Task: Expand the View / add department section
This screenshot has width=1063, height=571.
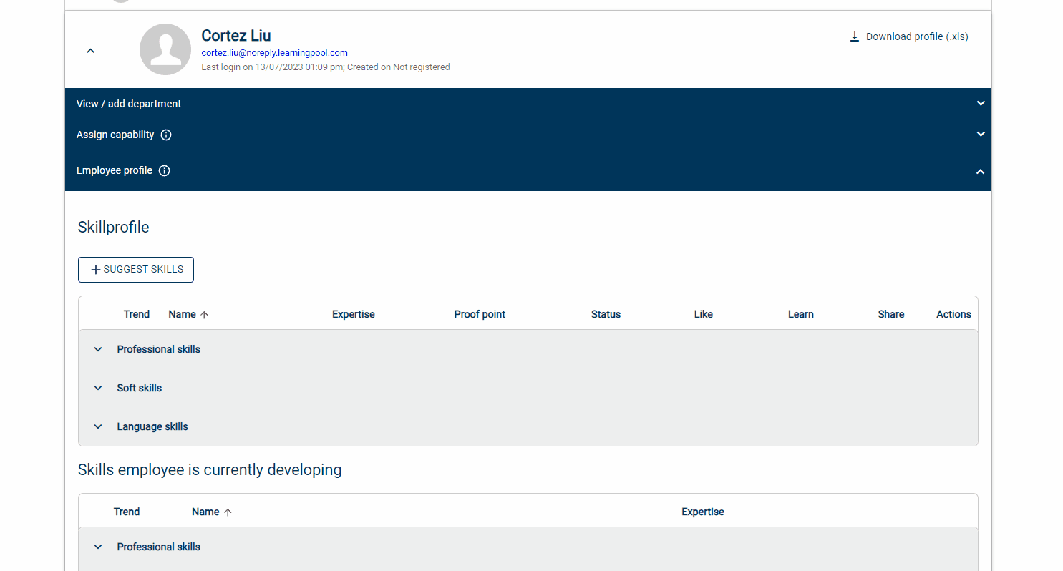Action: coord(980,104)
